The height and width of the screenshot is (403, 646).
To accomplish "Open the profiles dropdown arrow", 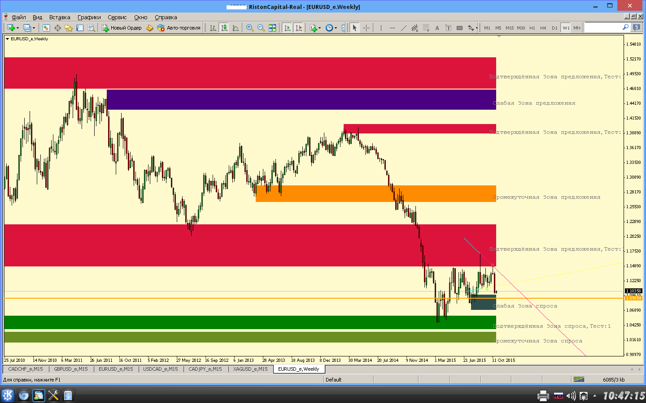I will (x=34, y=28).
